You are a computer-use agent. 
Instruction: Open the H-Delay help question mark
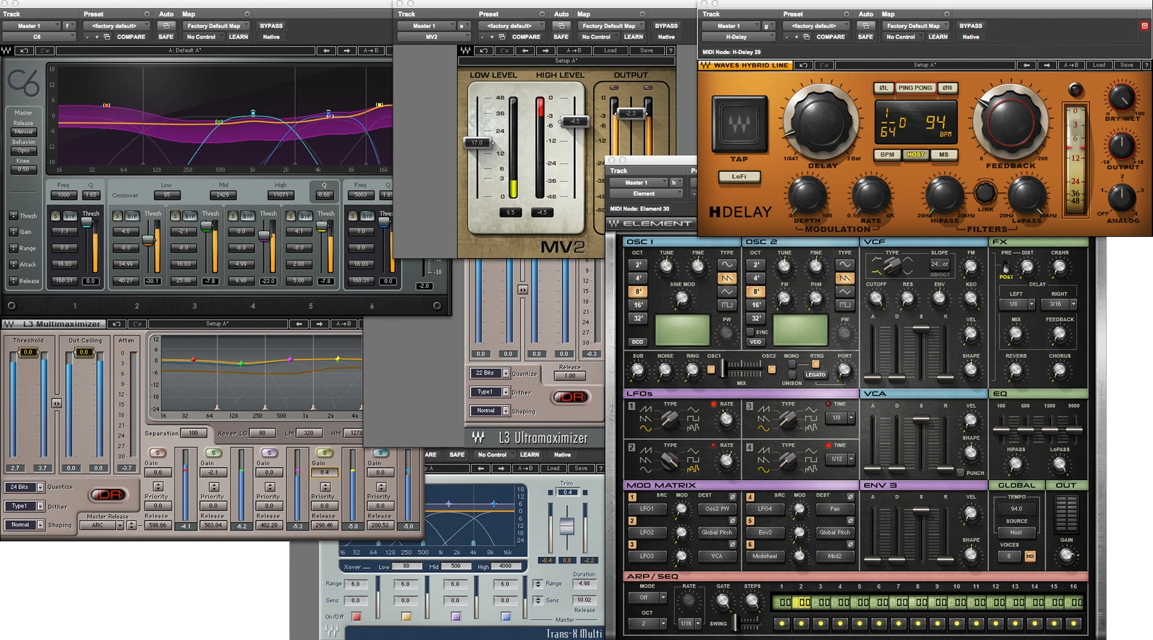[1147, 65]
